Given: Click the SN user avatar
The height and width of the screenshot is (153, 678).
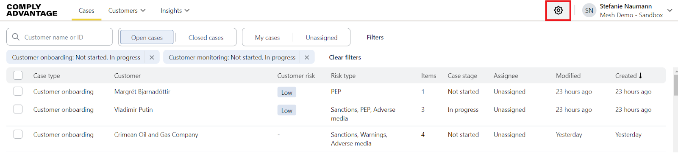Looking at the screenshot, I should [x=589, y=11].
